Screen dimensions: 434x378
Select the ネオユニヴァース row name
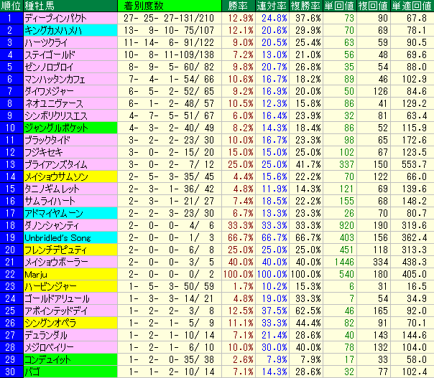(x=54, y=103)
